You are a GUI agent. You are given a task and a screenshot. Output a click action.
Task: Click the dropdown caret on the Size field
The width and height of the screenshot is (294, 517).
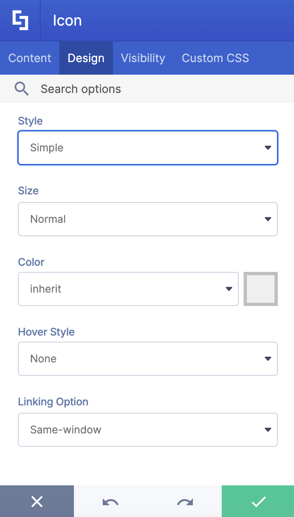click(x=268, y=219)
